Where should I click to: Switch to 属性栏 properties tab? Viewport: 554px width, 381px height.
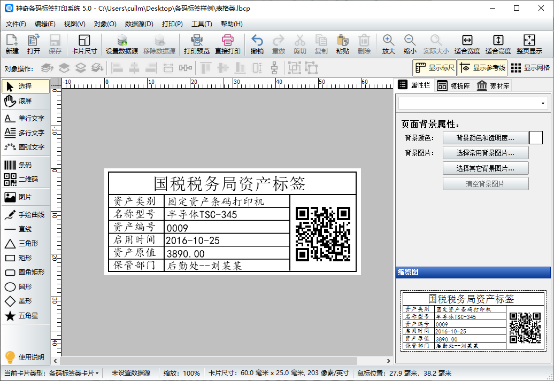(414, 85)
